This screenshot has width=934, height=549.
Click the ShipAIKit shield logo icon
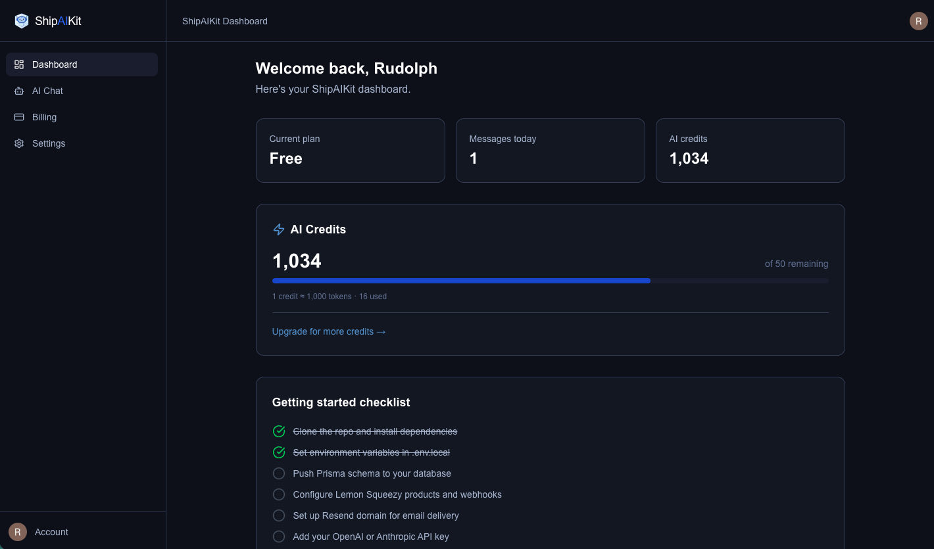click(x=22, y=21)
